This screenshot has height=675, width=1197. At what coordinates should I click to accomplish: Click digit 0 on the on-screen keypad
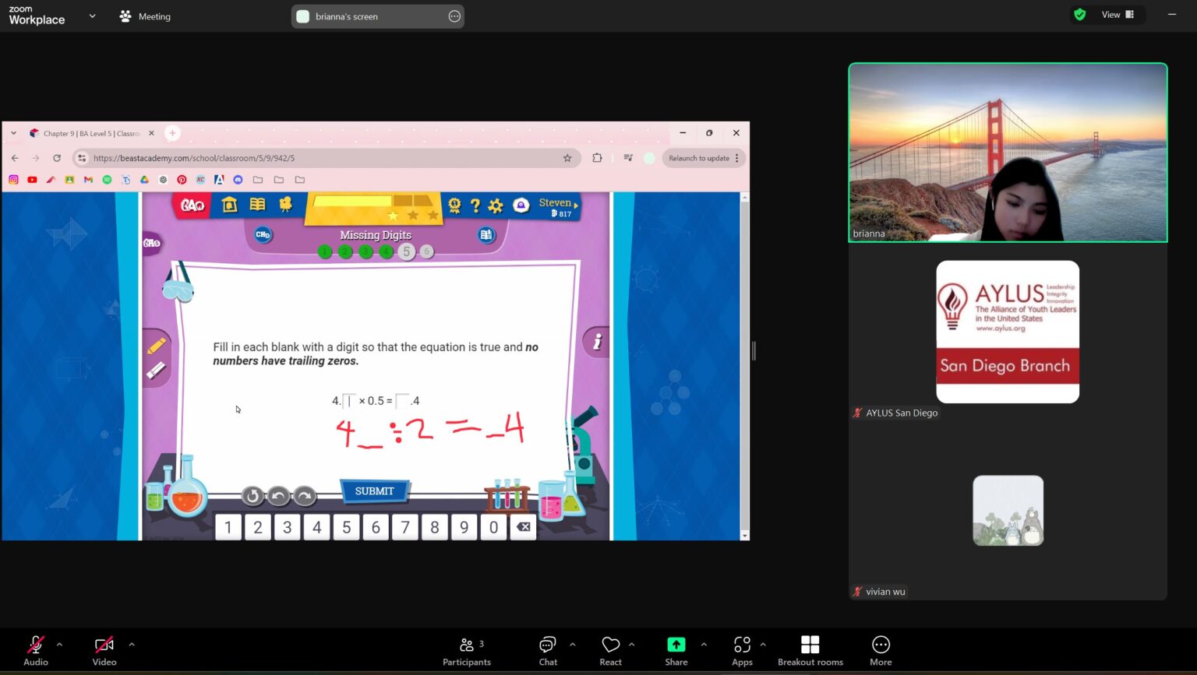(493, 528)
